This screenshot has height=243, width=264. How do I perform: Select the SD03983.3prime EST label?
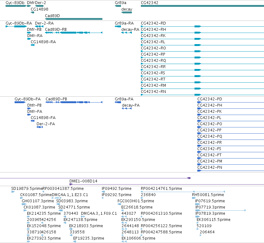[x=72, y=201]
